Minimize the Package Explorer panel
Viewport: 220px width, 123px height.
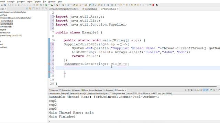tap(43, 8)
